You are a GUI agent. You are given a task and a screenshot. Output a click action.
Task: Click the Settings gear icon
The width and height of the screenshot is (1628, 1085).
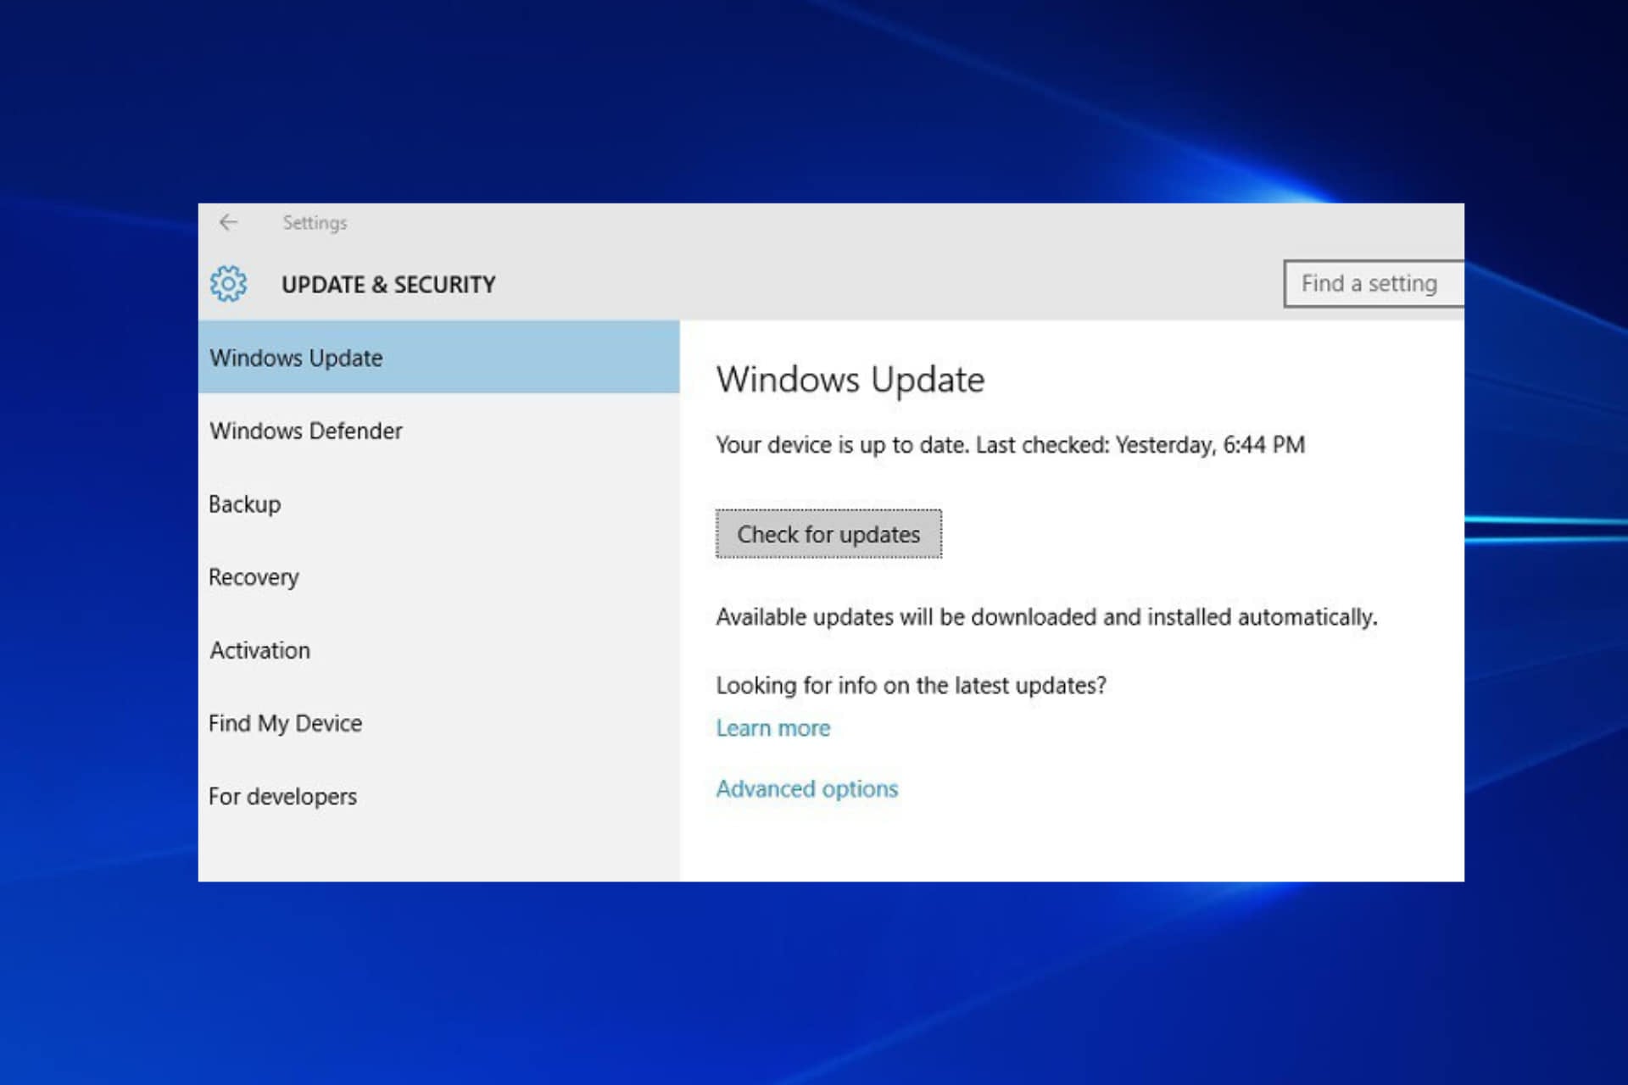pos(227,284)
